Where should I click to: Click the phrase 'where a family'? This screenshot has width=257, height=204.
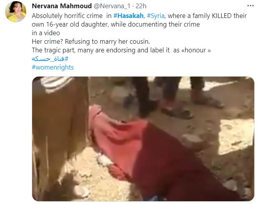(189, 16)
